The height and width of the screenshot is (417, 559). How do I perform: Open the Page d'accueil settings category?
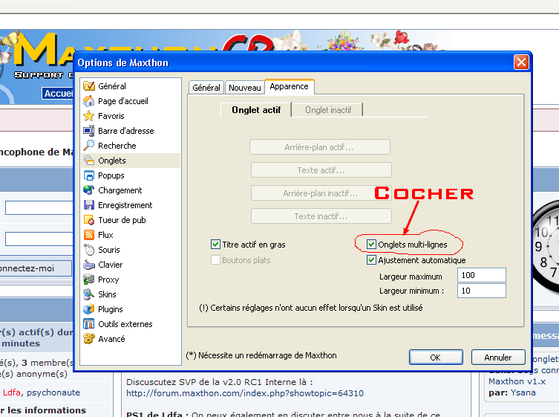click(x=123, y=101)
